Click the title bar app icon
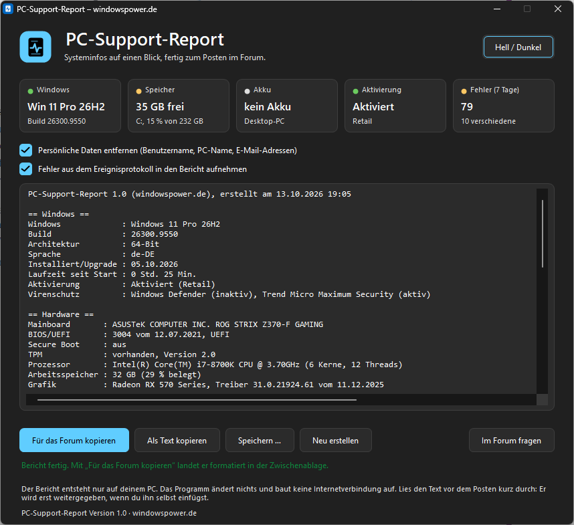The image size is (574, 525). [x=7, y=9]
